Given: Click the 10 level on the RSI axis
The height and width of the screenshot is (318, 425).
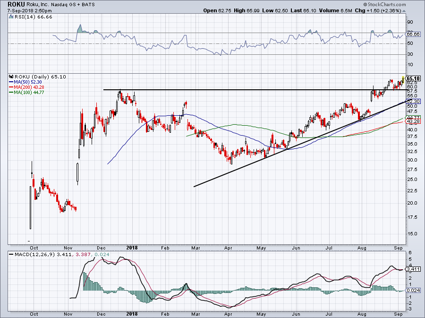Looking at the screenshot, I should [410, 65].
